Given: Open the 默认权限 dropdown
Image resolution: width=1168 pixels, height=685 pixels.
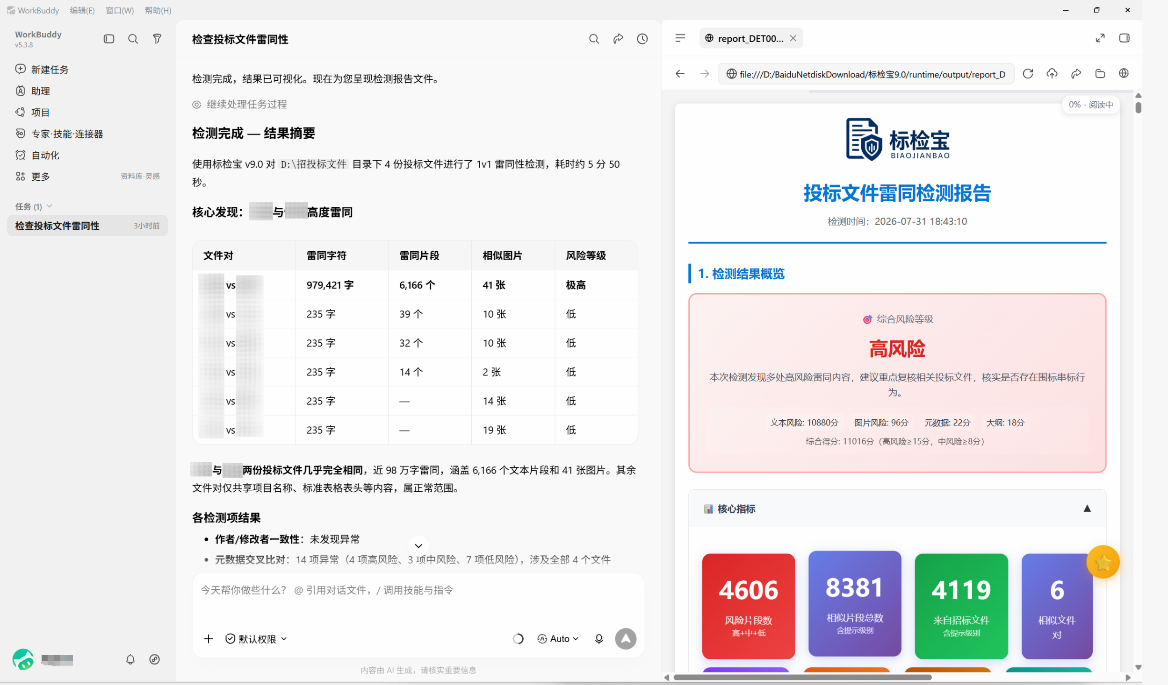Looking at the screenshot, I should pos(256,639).
